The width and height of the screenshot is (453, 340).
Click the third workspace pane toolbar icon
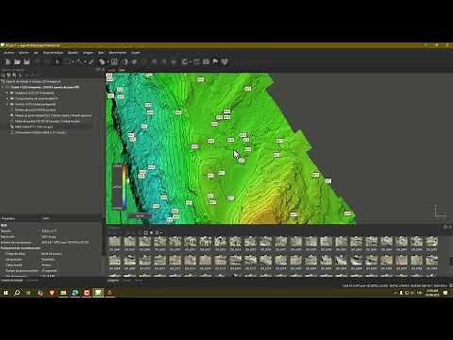[14, 76]
